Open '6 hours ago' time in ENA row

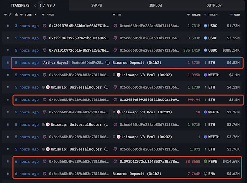pyautogui.click(x=27, y=174)
